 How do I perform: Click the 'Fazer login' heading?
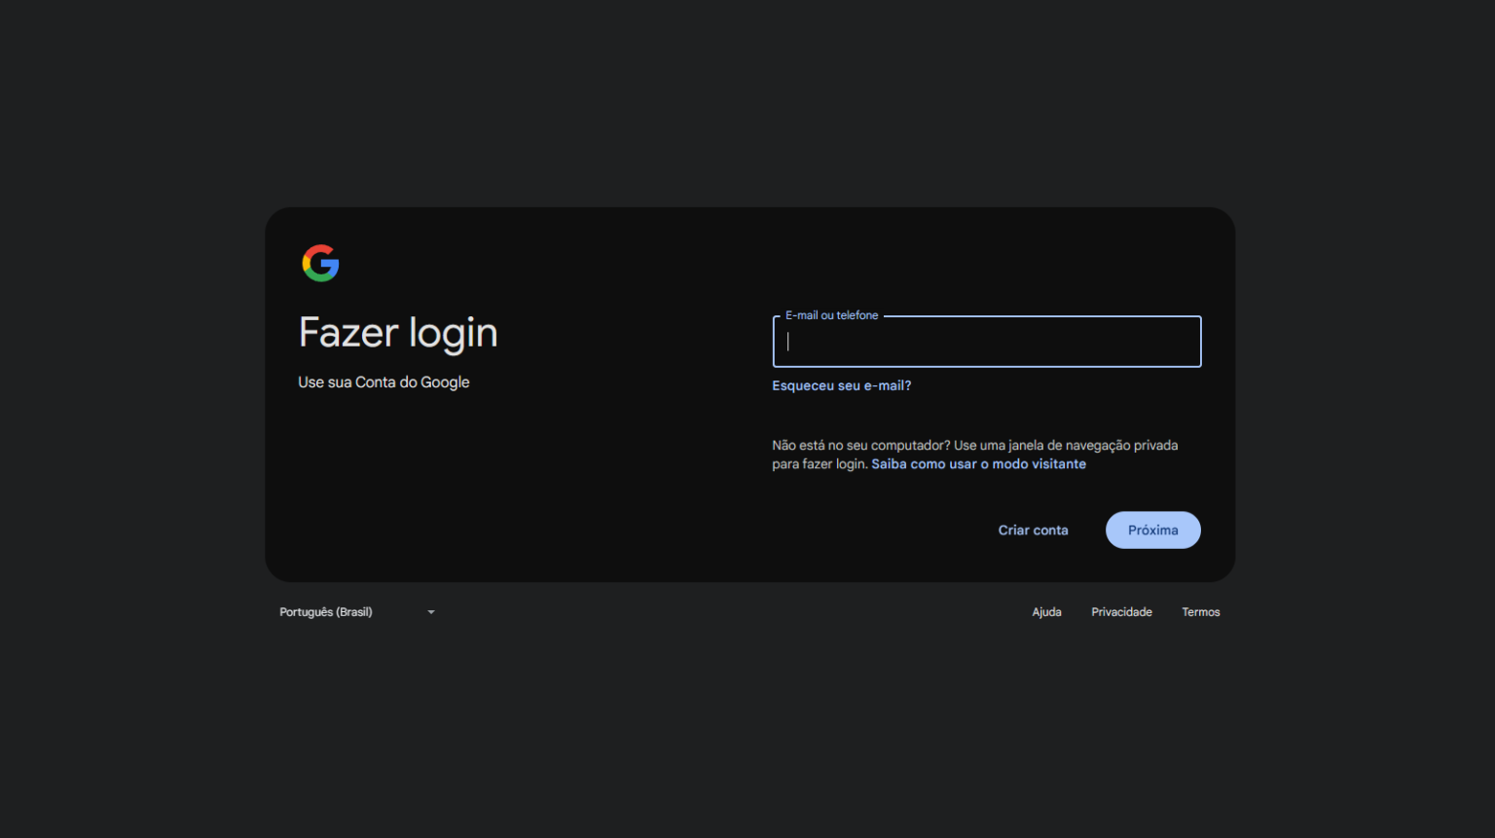click(398, 334)
